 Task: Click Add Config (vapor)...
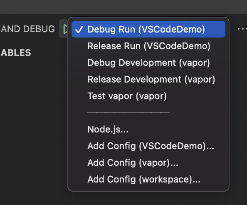[148, 162]
